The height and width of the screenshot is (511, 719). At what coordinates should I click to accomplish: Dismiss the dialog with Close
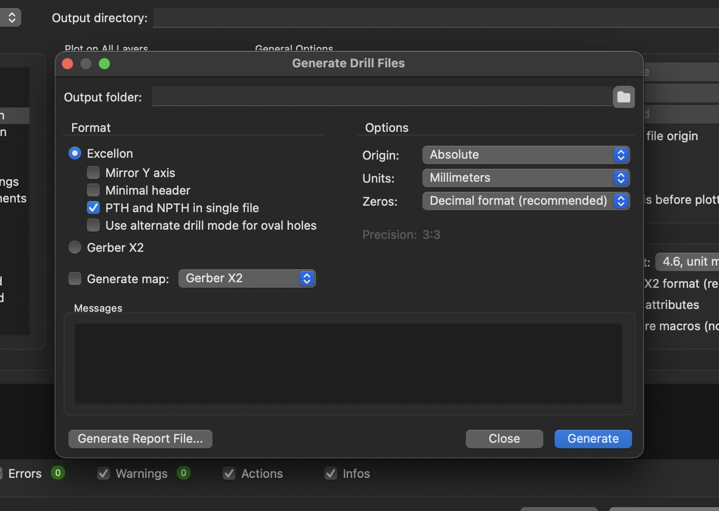504,439
